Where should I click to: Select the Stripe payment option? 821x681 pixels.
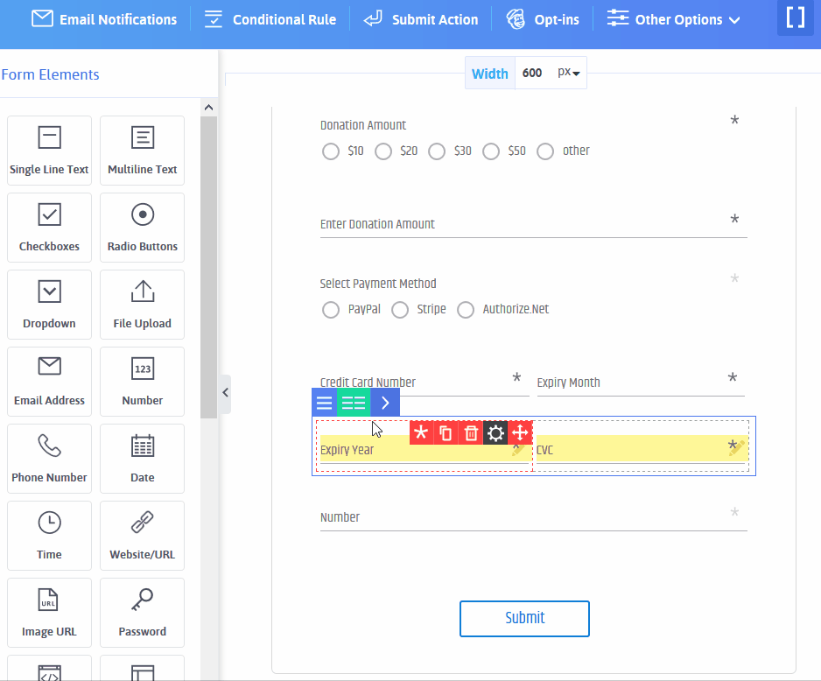[400, 310]
